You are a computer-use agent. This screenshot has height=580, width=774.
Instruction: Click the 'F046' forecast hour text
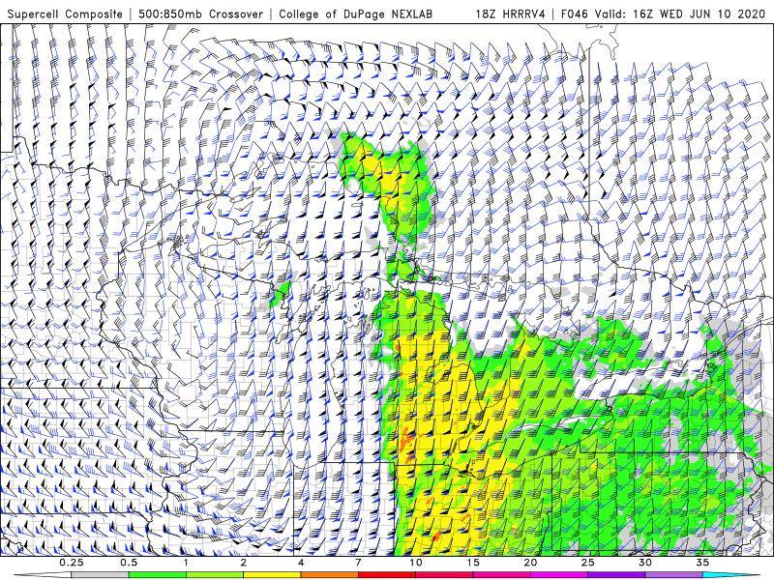pos(575,14)
